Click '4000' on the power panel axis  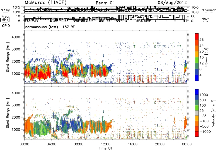click(x=16, y=37)
